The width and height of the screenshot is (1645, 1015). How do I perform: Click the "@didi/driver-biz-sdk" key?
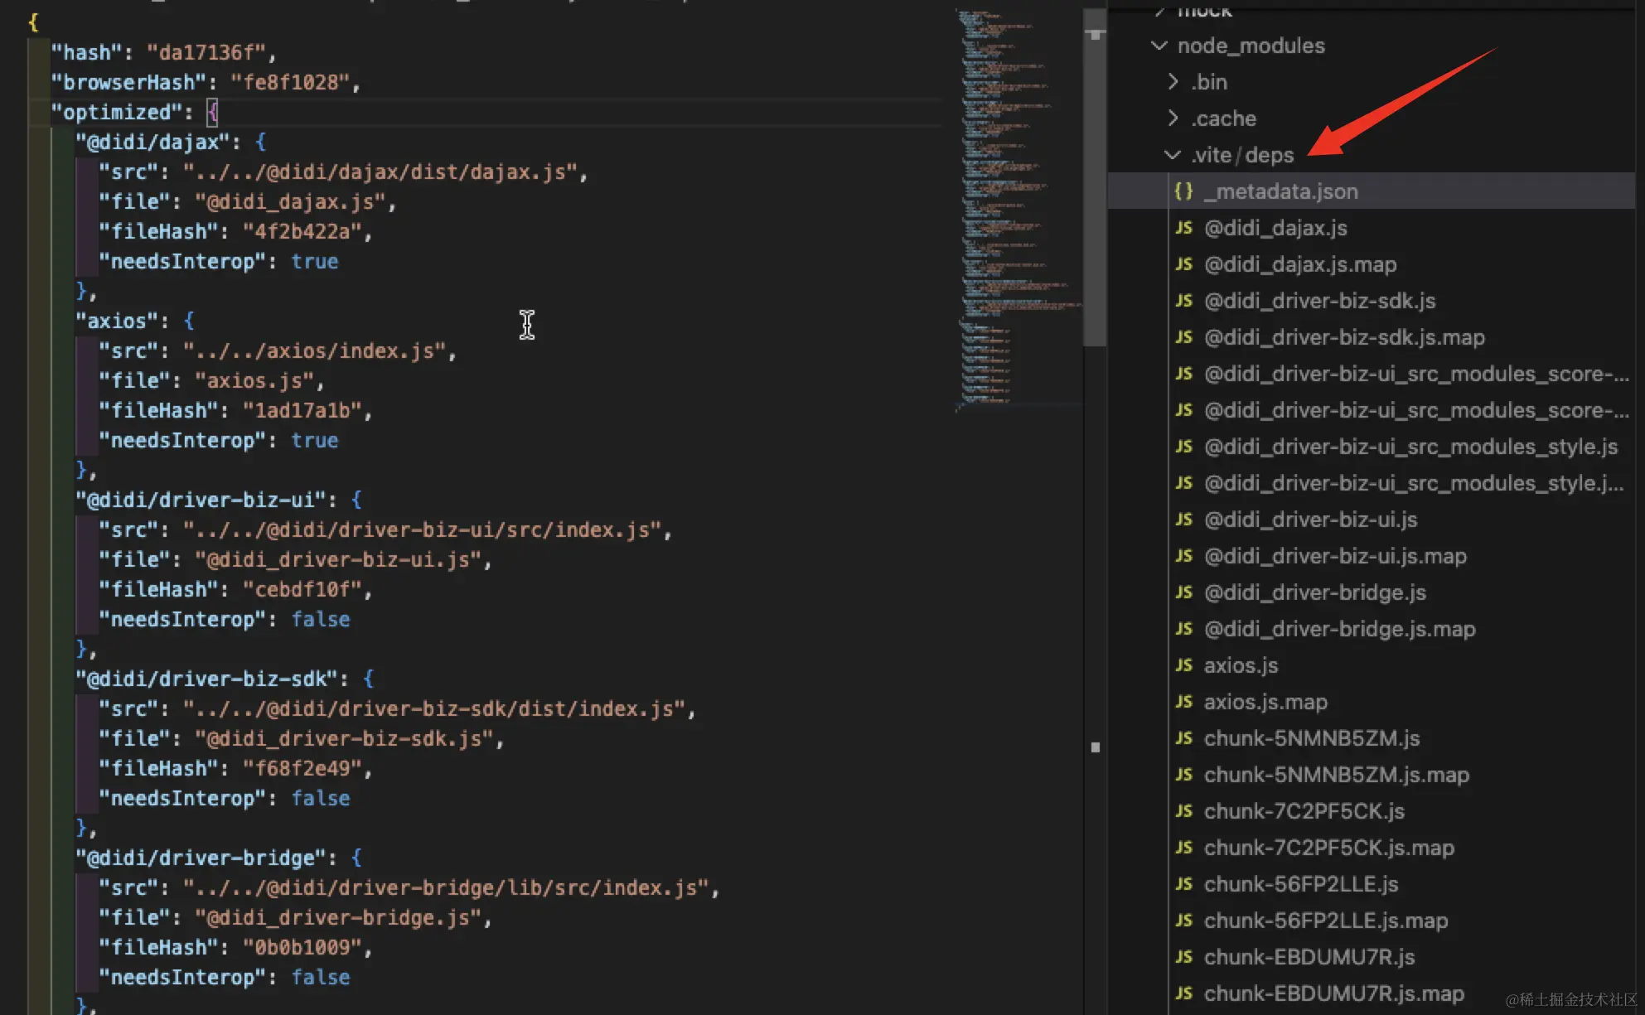click(x=206, y=679)
